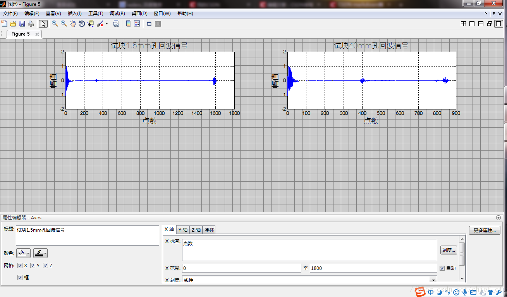
Task: Open the brush color dropdown arrow
Action: (x=107, y=24)
